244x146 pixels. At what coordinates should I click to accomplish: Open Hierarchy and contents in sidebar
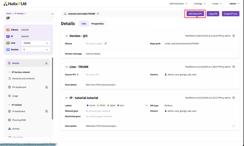pos(23,79)
